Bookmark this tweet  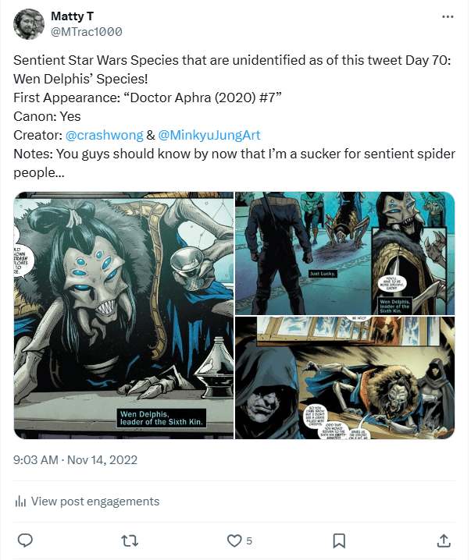point(339,540)
